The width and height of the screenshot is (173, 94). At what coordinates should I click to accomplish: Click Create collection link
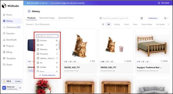click(47, 75)
